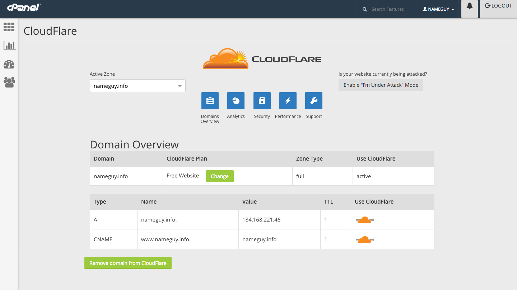Screen dimensions: 517x290
Task: Click the green Change plan button
Action: point(220,176)
